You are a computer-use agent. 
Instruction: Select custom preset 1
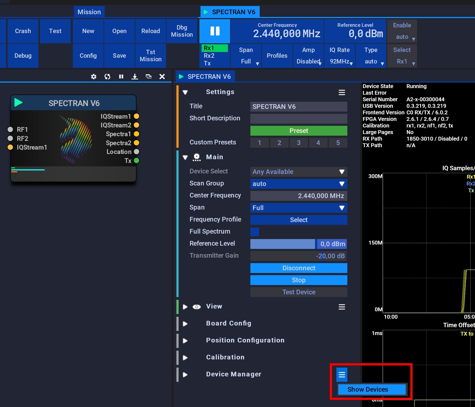[x=259, y=143]
